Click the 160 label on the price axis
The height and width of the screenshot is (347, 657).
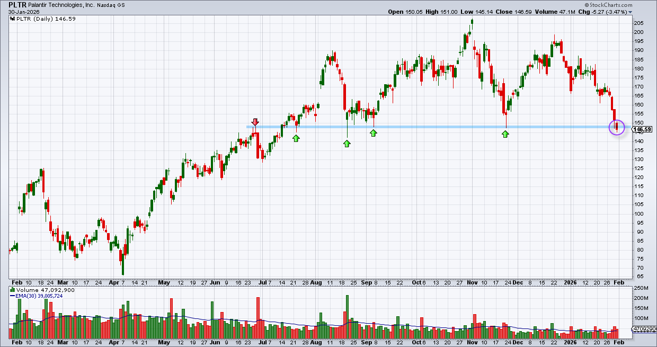[x=640, y=104]
